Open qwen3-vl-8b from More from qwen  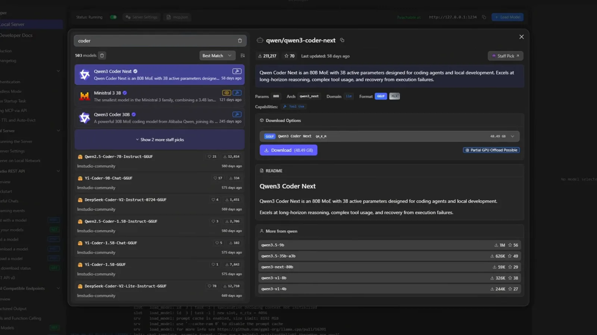[390, 278]
